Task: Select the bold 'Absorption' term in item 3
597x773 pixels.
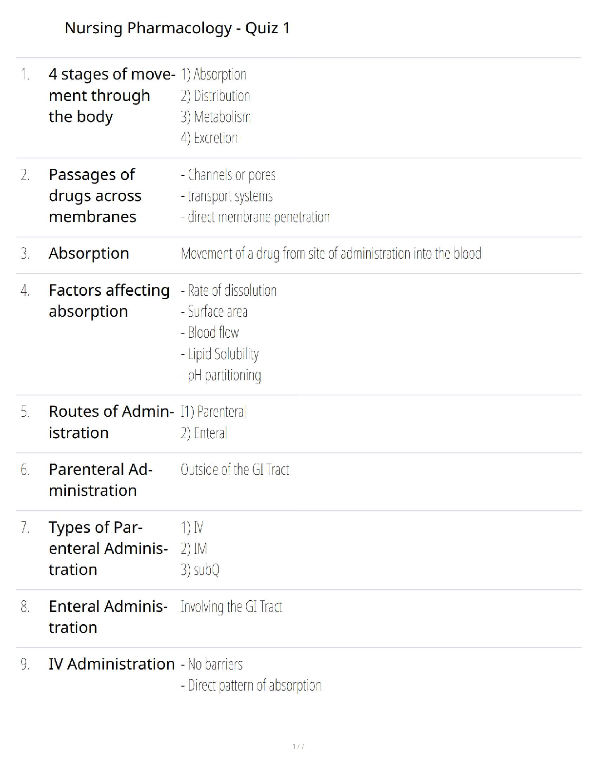Action: coord(89,254)
